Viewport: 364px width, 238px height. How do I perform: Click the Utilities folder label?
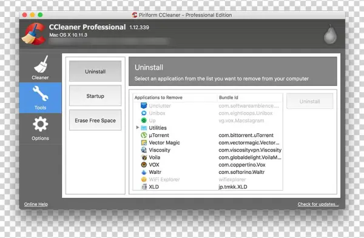(x=158, y=128)
